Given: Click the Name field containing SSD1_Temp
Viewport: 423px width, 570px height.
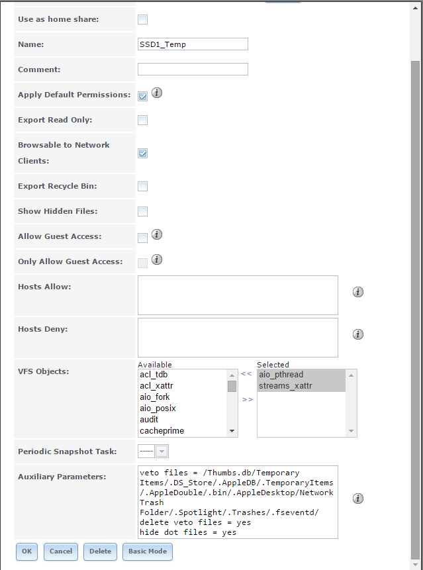Looking at the screenshot, I should point(193,44).
